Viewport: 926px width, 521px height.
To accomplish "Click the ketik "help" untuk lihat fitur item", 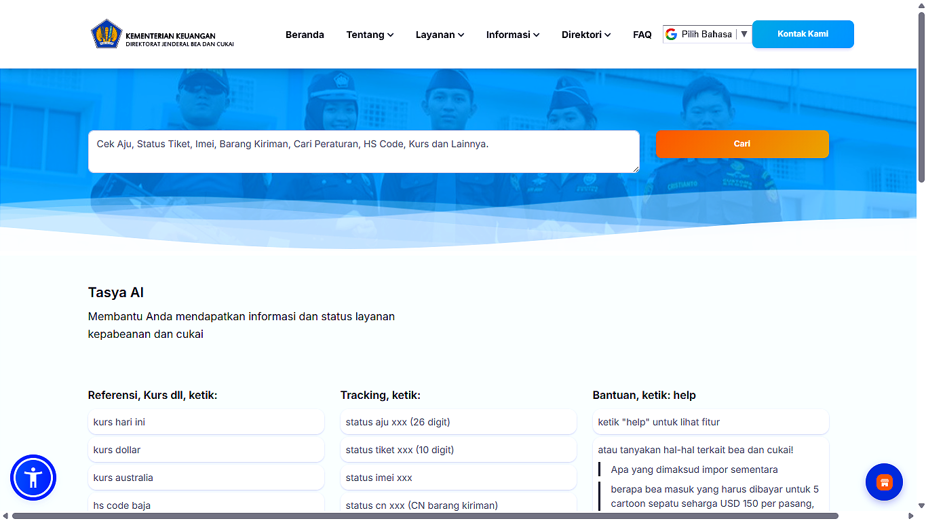I will point(710,422).
